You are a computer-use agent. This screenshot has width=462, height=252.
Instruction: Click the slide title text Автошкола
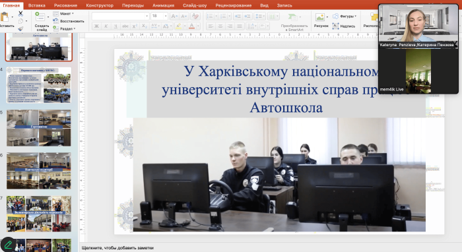point(286,108)
